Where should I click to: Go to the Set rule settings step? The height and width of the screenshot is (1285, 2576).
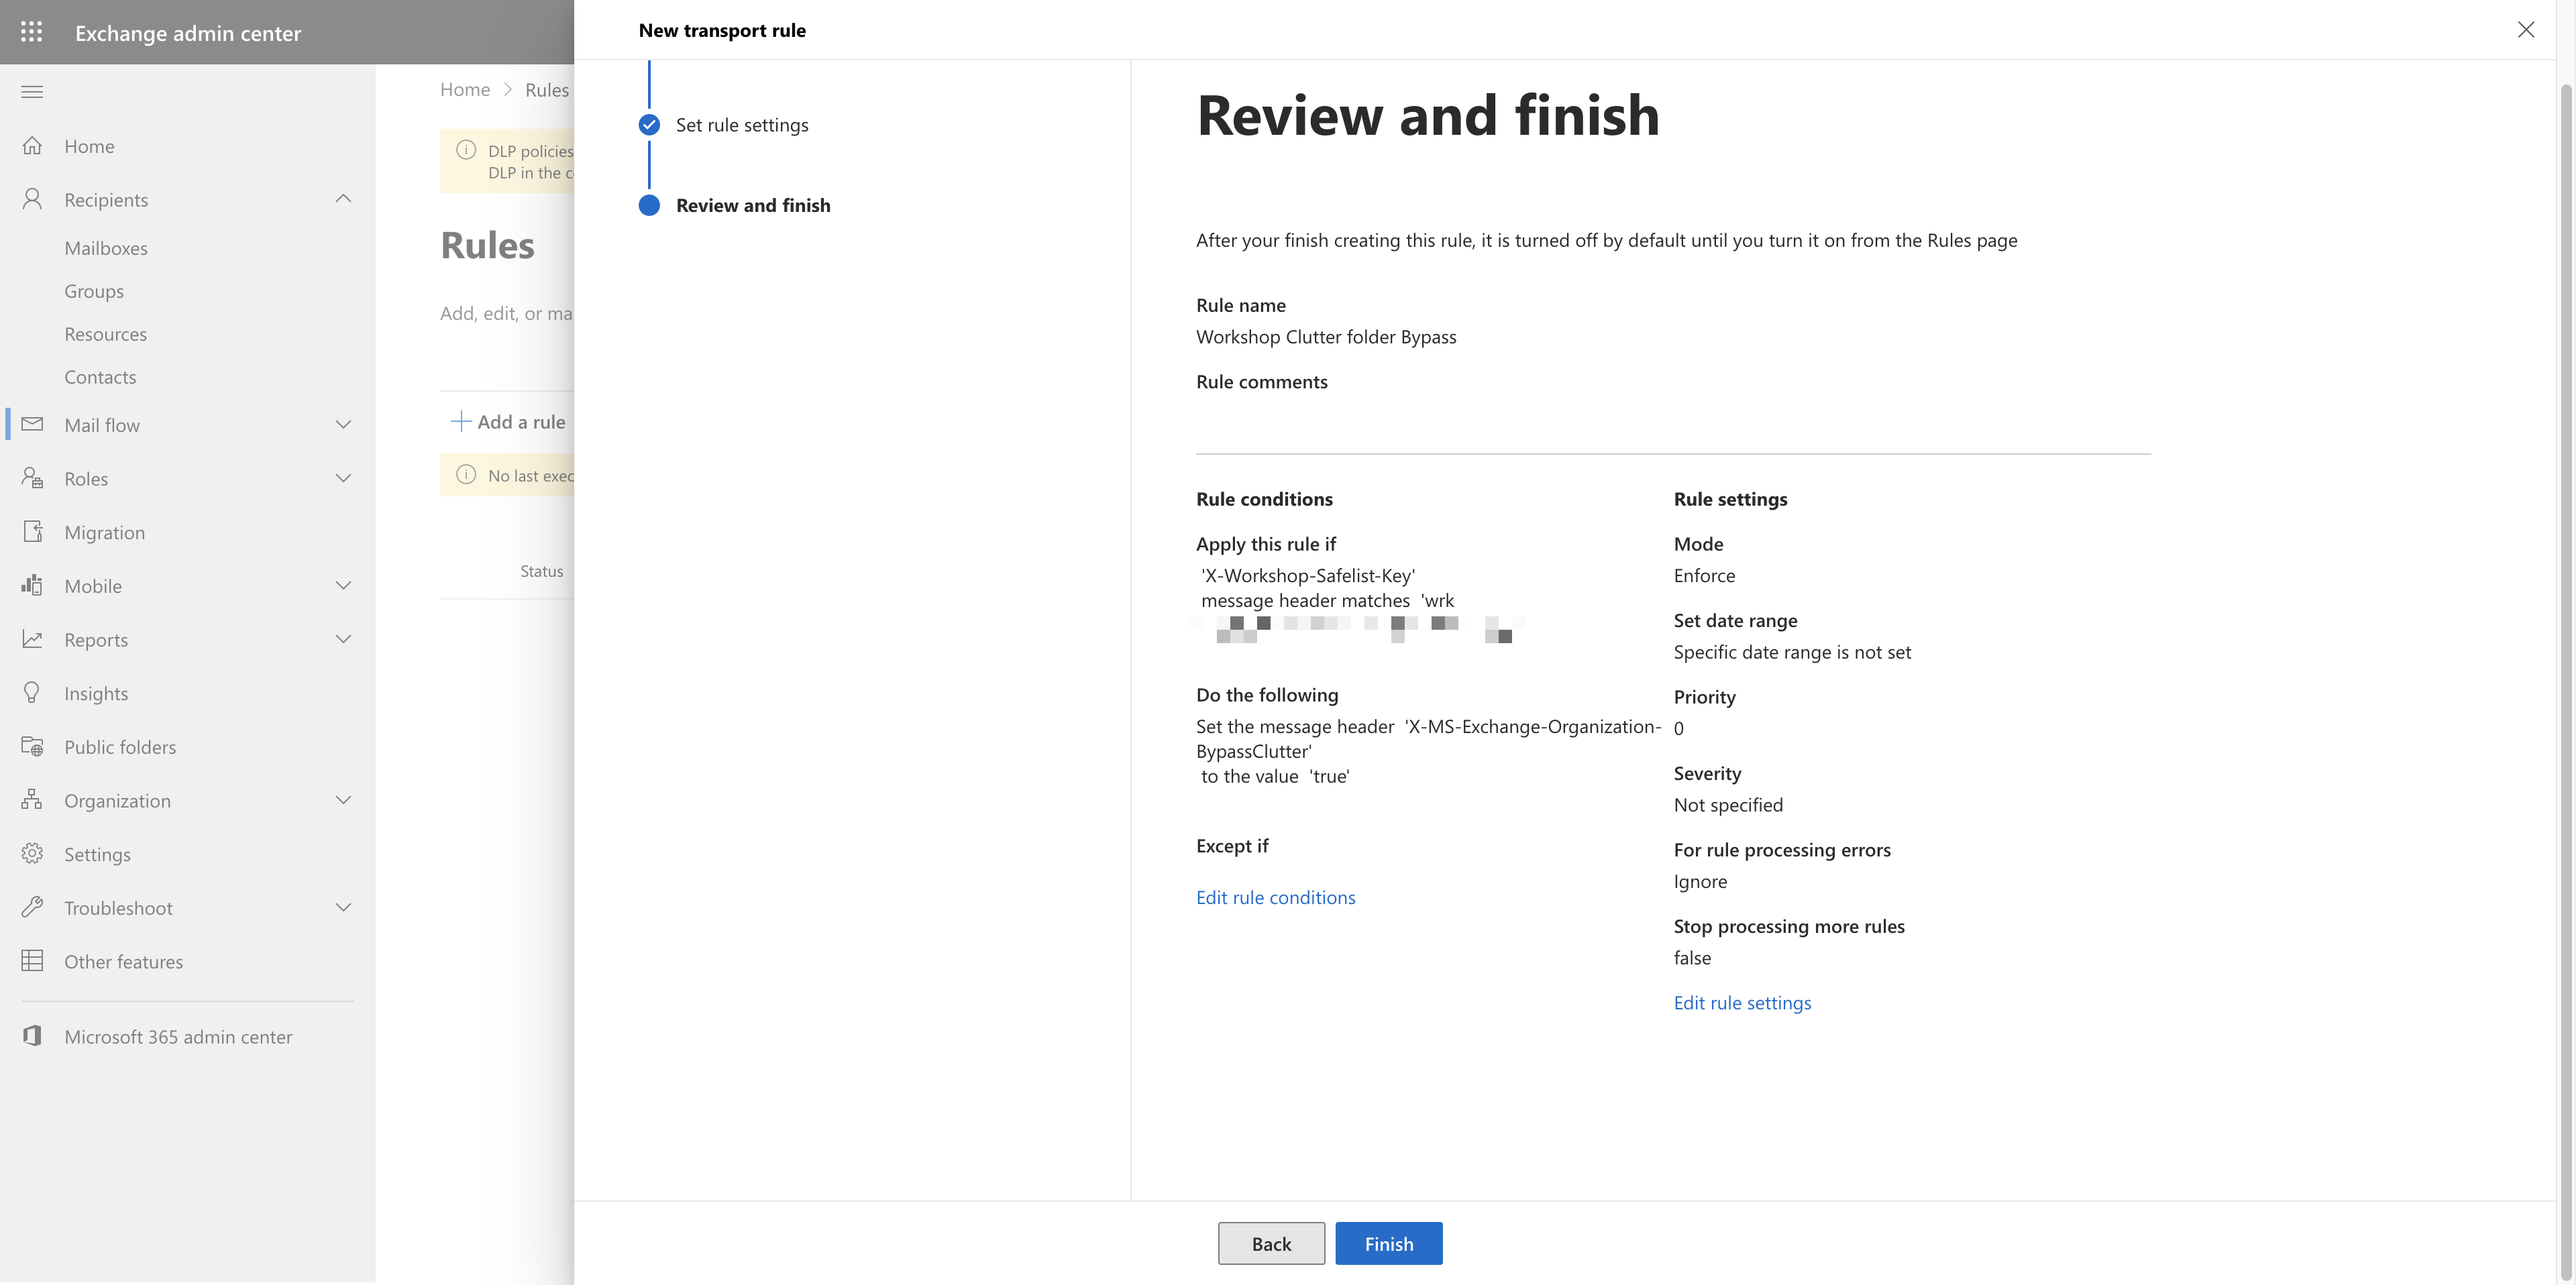click(742, 125)
